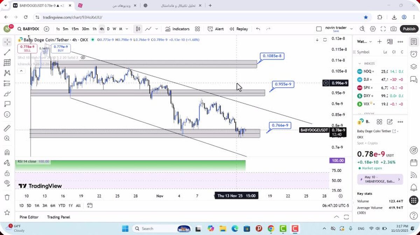Expand the time interval dropdown arrow
420x235 pixels.
click(x=127, y=29)
